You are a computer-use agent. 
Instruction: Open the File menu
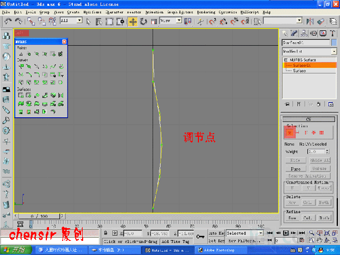[6, 12]
